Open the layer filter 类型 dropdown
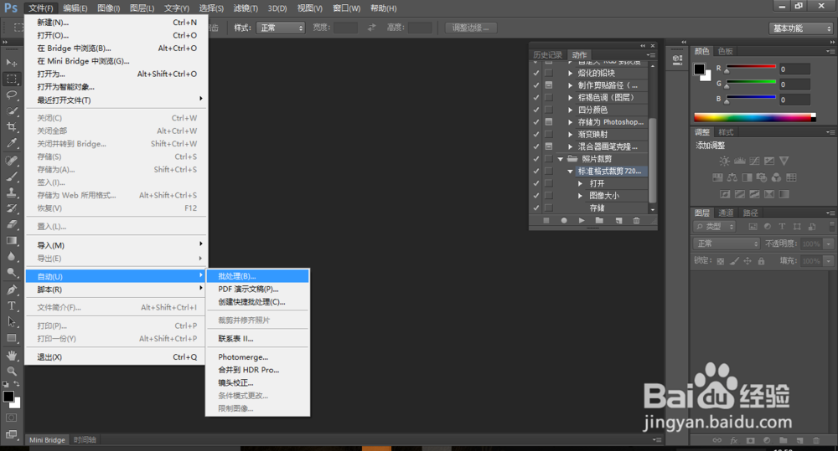Screen dimensions: 838x451 (x=715, y=227)
